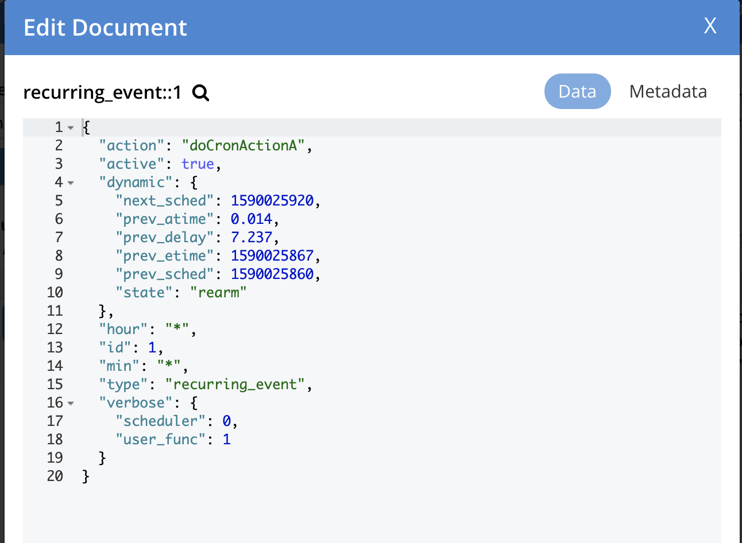The image size is (742, 543).
Task: Click the closing brace on line 20
Action: 86,476
